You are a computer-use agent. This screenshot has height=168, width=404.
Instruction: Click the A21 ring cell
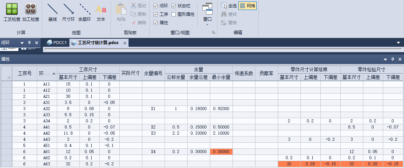coord(47,96)
